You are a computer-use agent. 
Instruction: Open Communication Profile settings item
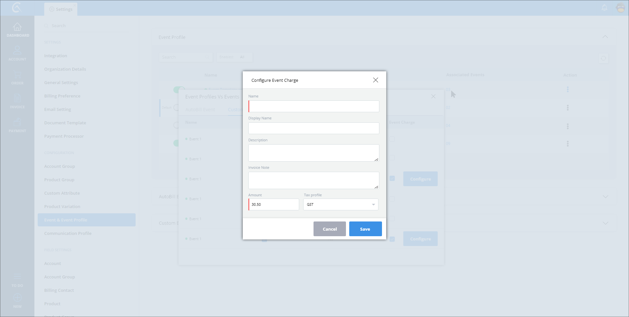coord(68,233)
